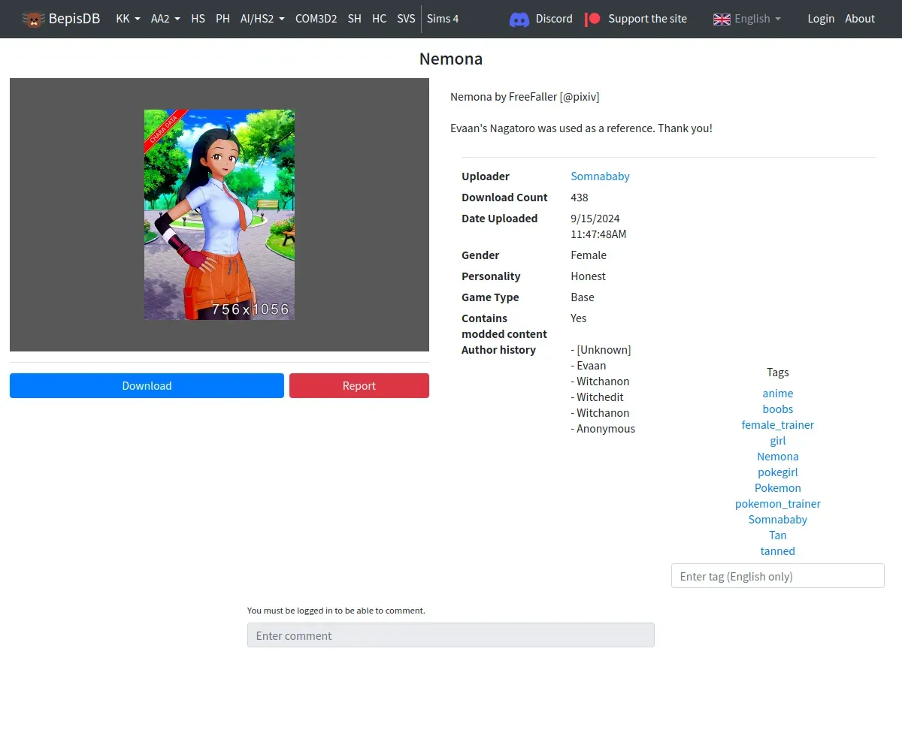Click the female_trainer tag
This screenshot has height=751, width=902.
[778, 425]
